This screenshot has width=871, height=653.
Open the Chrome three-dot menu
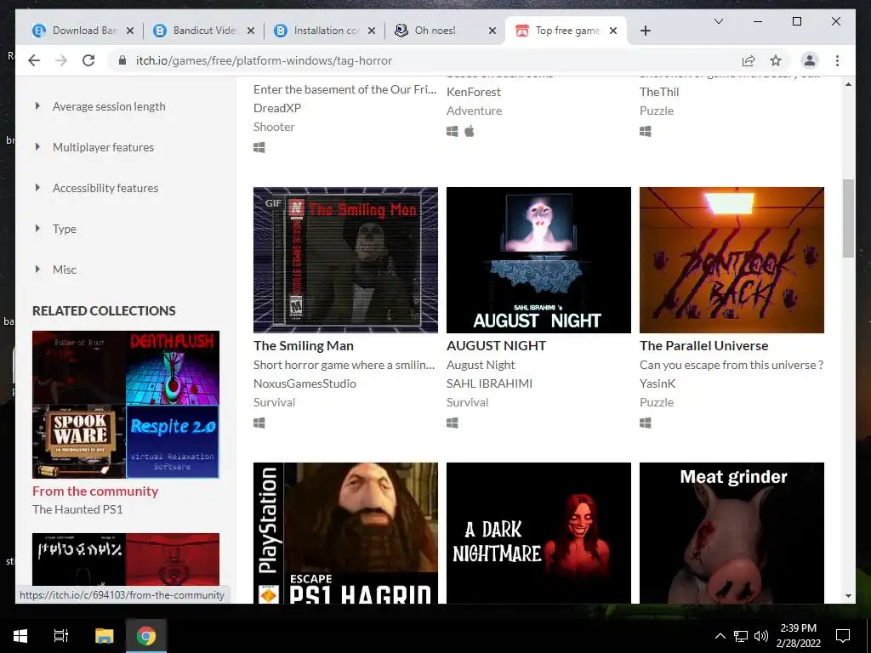point(837,60)
